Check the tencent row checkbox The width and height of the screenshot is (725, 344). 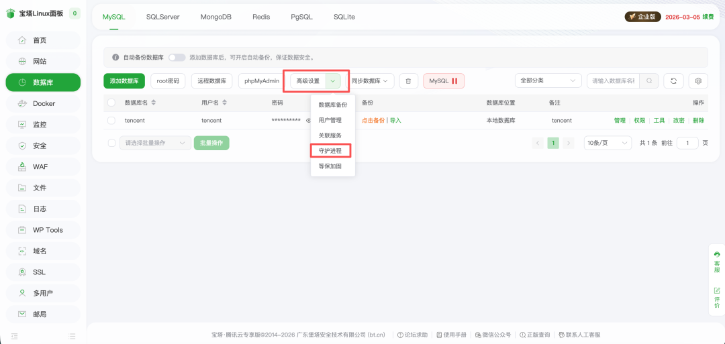(x=111, y=121)
